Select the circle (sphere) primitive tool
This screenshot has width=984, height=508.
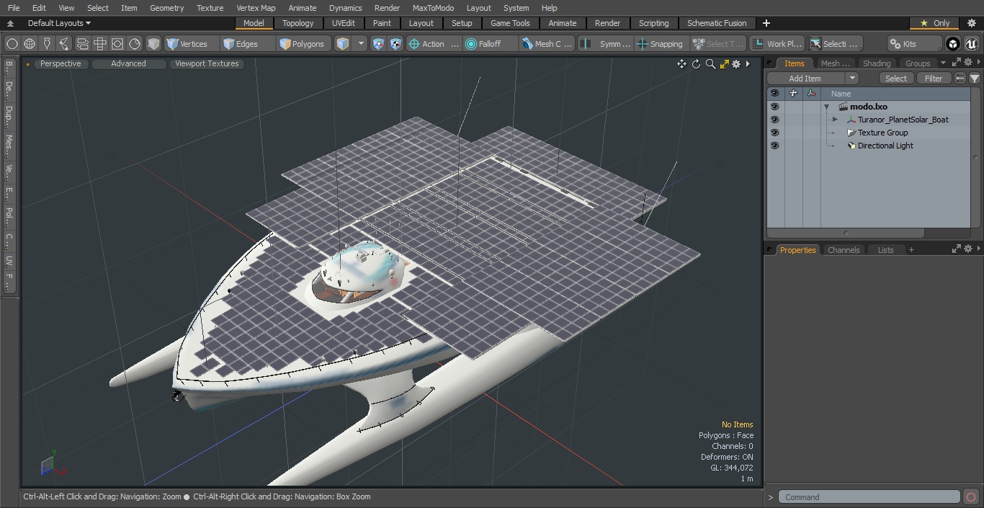pyautogui.click(x=12, y=44)
